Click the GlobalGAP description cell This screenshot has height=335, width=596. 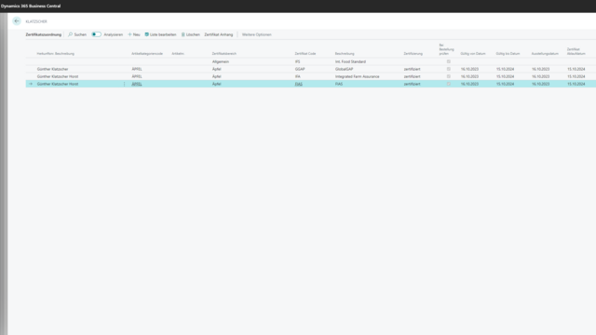tap(344, 69)
